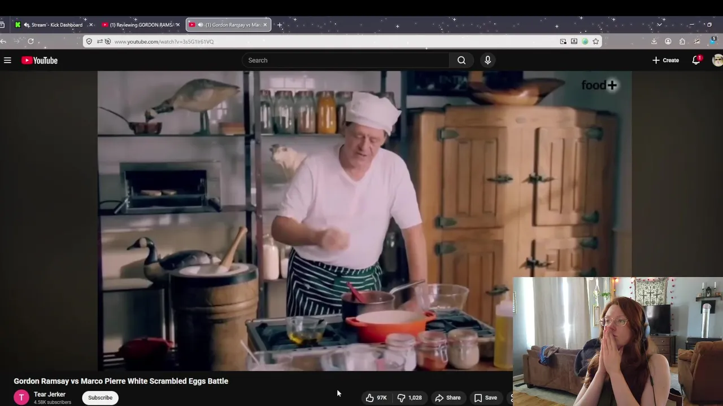
Task: Close the Kick Dashboard tab
Action: [x=90, y=25]
